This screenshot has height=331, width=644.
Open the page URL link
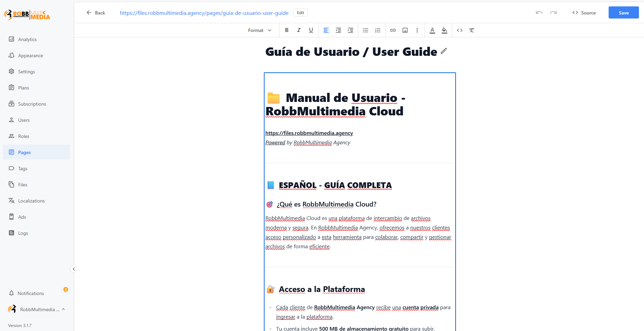pos(204,13)
